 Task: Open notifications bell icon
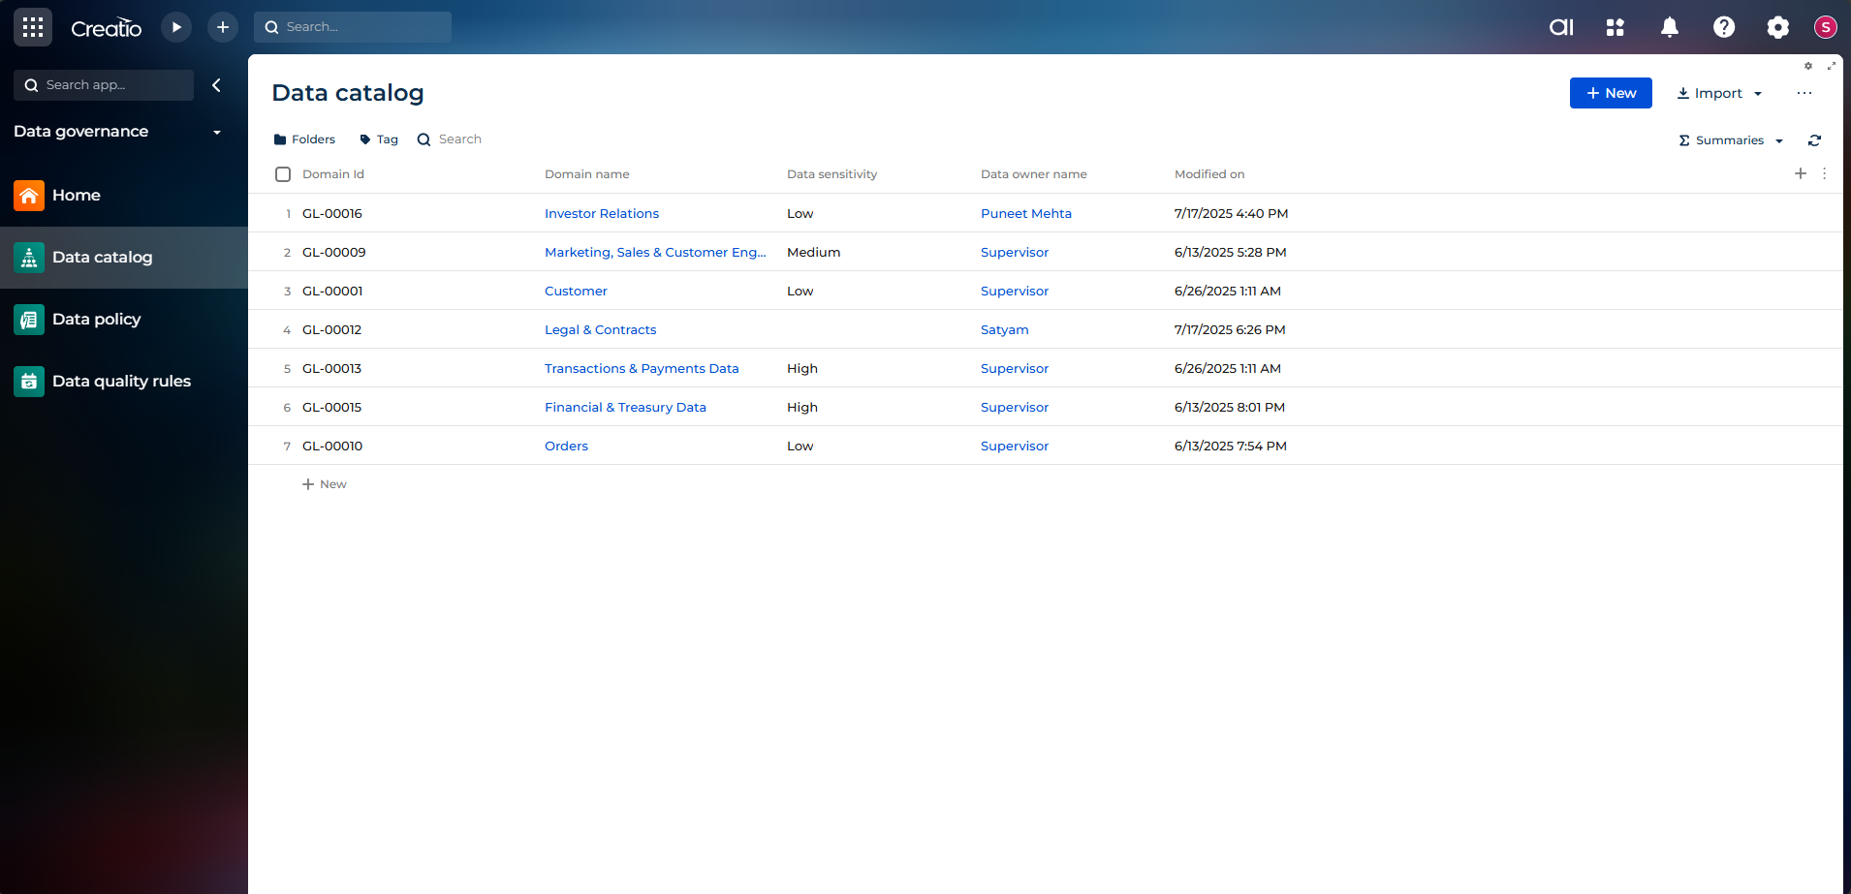pyautogui.click(x=1669, y=27)
